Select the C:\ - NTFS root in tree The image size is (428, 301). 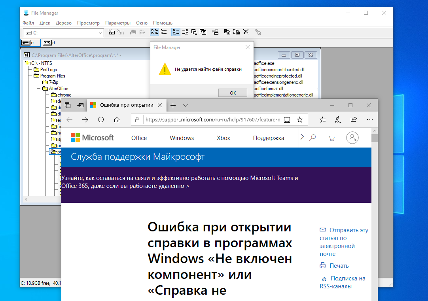tap(38, 63)
